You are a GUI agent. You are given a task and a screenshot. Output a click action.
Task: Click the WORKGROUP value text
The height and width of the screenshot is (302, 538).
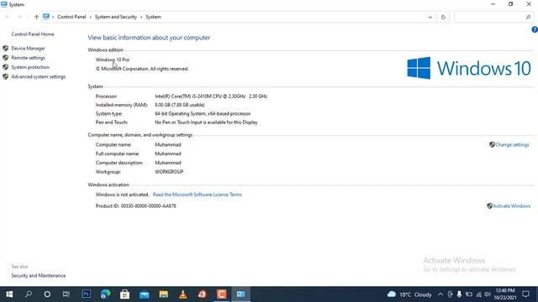[x=169, y=172]
